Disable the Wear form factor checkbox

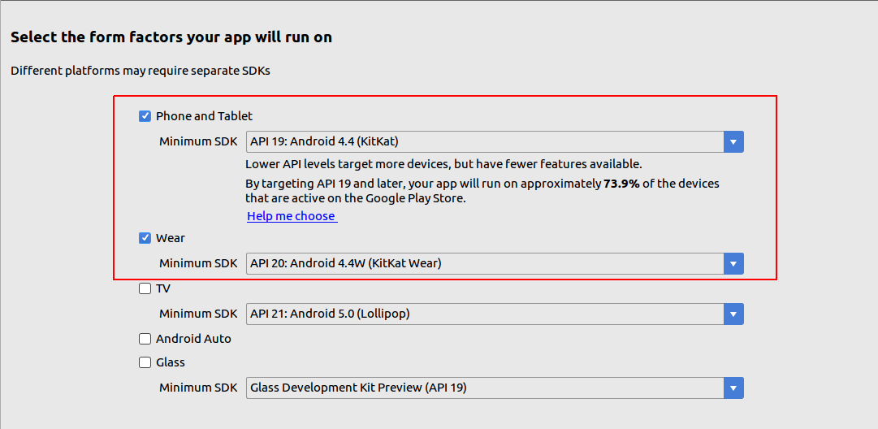tap(145, 238)
